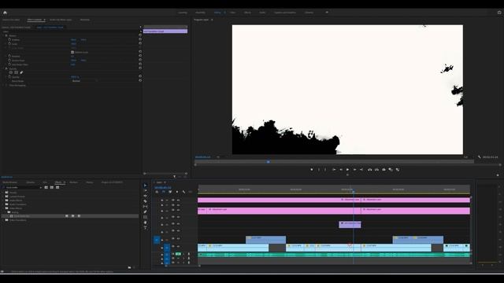
Task: Click timeline Add Marker icon
Action: click(x=176, y=192)
